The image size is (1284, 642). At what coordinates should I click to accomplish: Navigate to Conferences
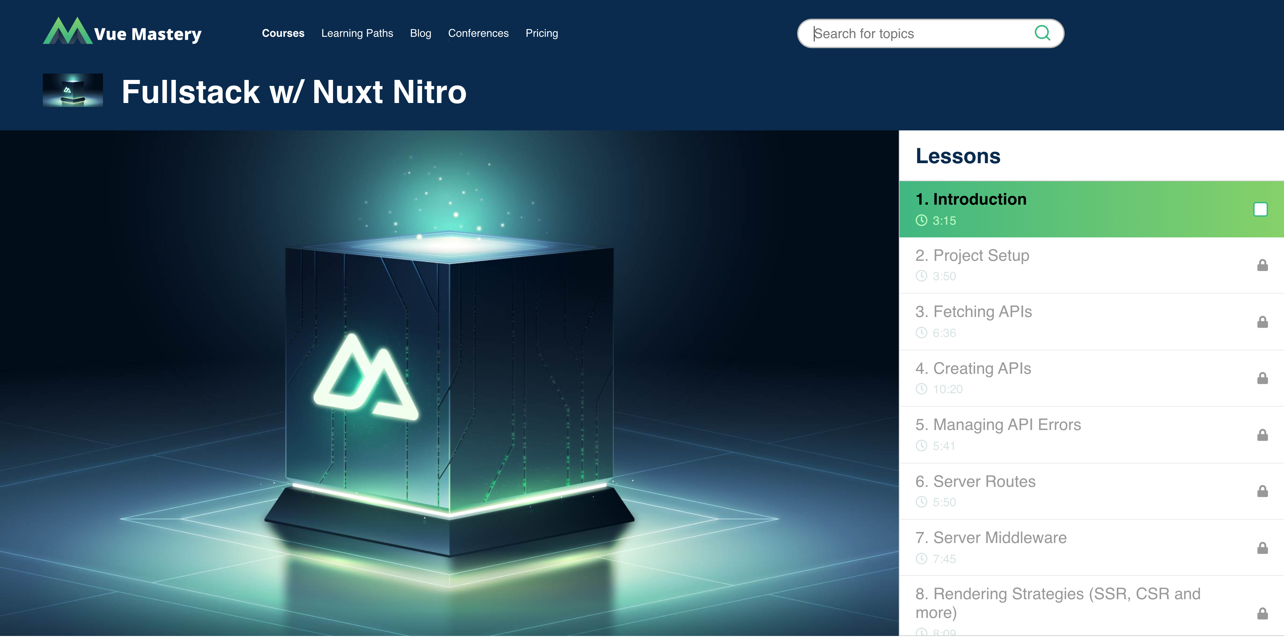click(x=478, y=33)
